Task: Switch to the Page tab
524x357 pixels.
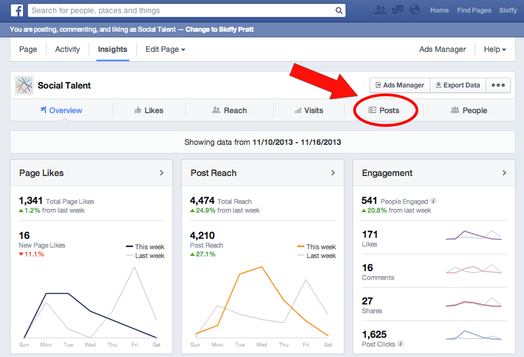Action: 28,49
